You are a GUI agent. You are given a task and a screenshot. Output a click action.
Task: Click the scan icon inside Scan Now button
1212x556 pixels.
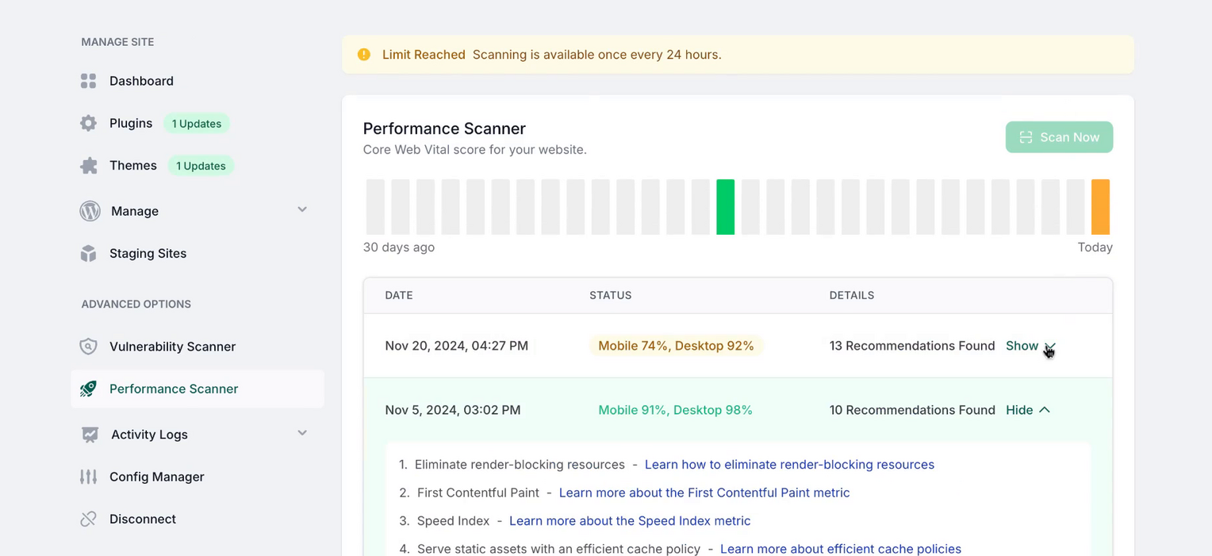pyautogui.click(x=1026, y=137)
